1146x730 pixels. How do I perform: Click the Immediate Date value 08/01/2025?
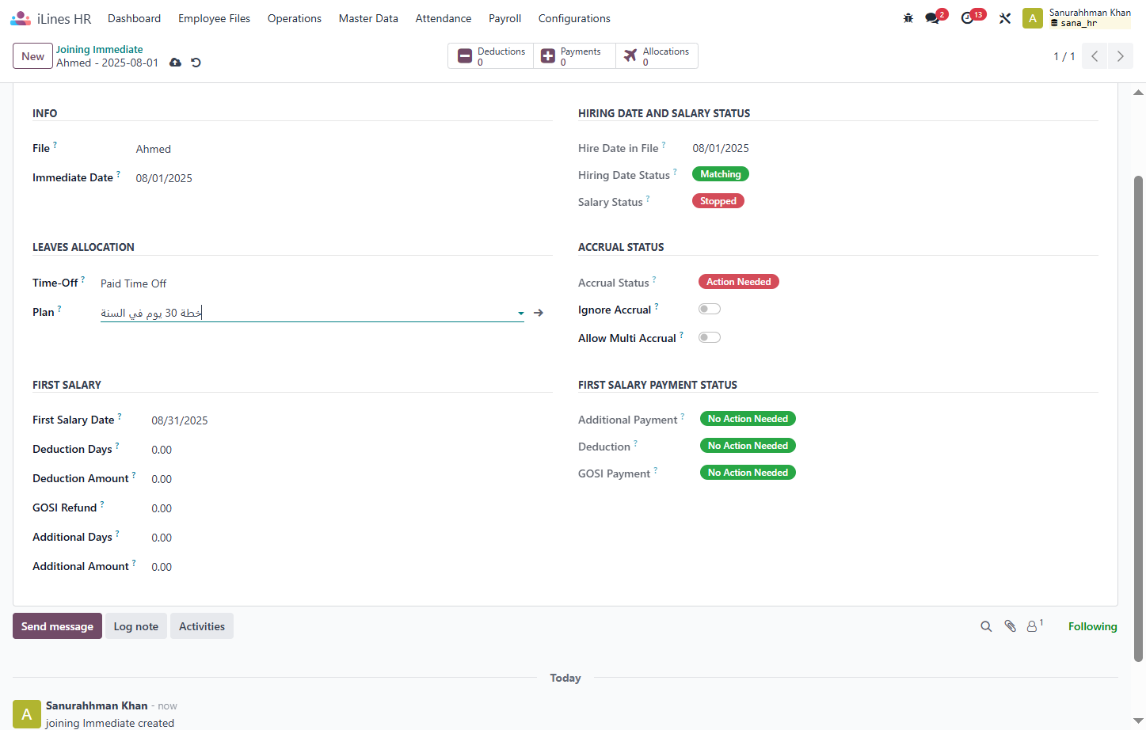tap(164, 178)
